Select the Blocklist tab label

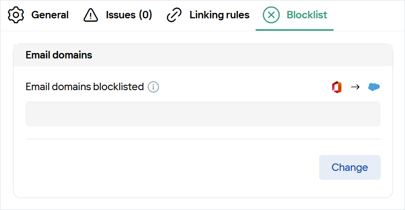click(x=307, y=15)
